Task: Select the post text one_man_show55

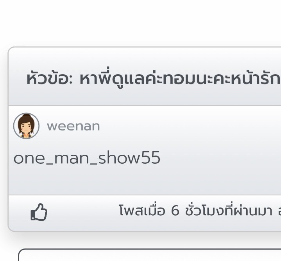Action: pyautogui.click(x=87, y=157)
